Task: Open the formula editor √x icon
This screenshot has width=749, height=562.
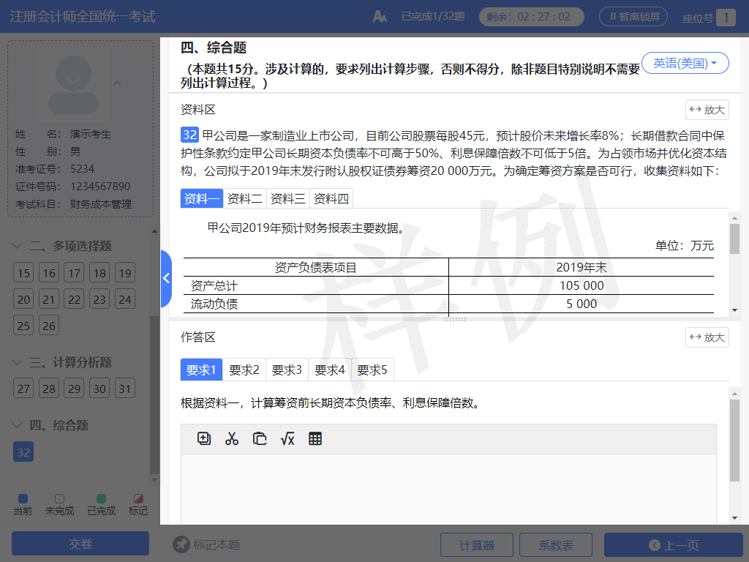Action: (287, 439)
